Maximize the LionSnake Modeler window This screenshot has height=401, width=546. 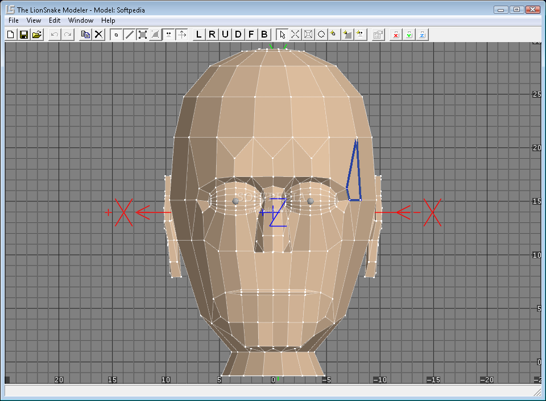517,10
